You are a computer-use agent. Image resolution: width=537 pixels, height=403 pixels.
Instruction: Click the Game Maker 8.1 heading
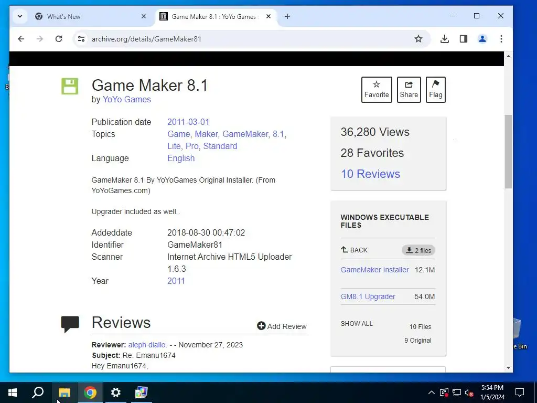coord(149,86)
